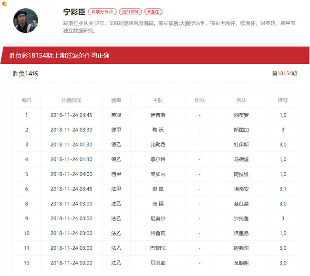Click home team 比勒费
The height and width of the screenshot is (276, 310).
[x=158, y=144]
